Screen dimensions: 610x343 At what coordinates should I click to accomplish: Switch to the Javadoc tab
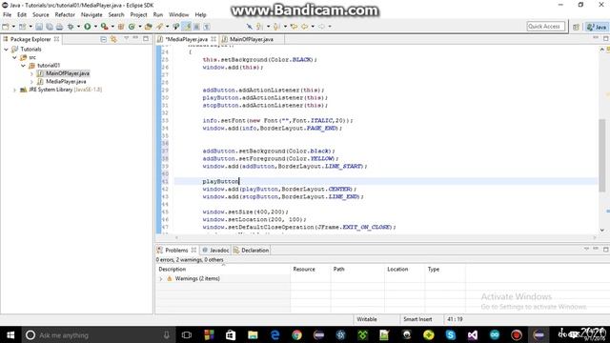[x=216, y=251]
